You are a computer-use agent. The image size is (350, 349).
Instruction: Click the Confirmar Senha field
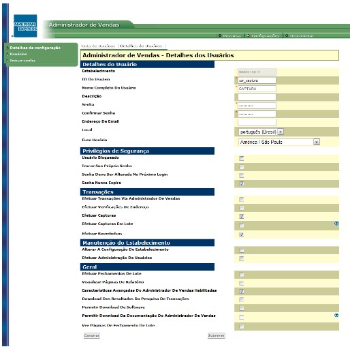pos(257,114)
